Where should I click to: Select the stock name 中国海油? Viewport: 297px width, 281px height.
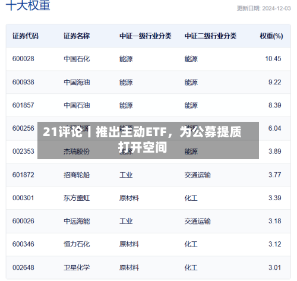(77, 82)
